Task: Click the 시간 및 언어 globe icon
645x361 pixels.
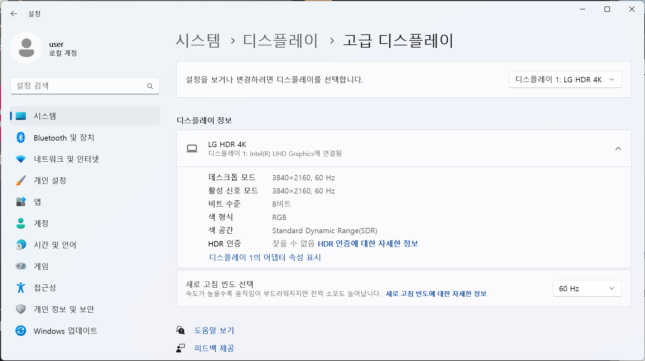Action: (21, 245)
